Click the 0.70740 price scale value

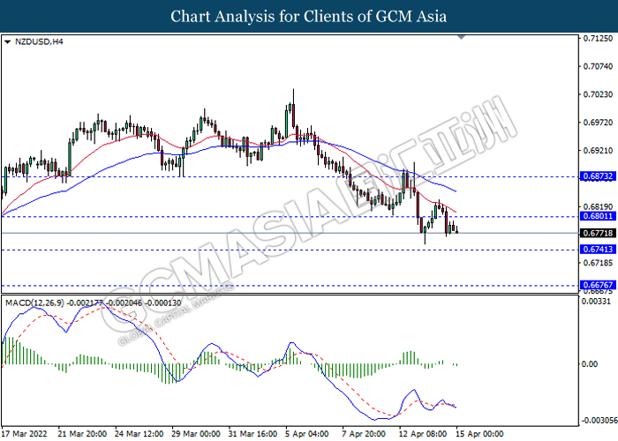pyautogui.click(x=598, y=66)
